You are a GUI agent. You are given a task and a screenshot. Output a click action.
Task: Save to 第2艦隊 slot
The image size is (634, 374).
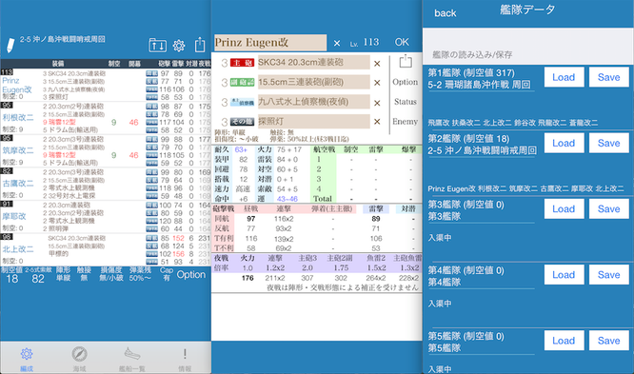(608, 143)
